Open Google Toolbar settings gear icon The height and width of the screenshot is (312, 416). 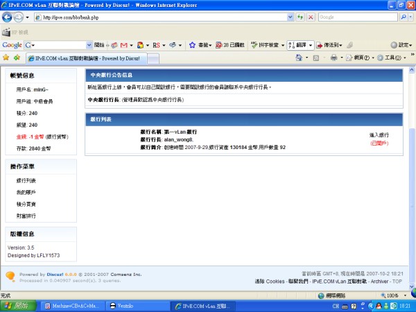[394, 45]
